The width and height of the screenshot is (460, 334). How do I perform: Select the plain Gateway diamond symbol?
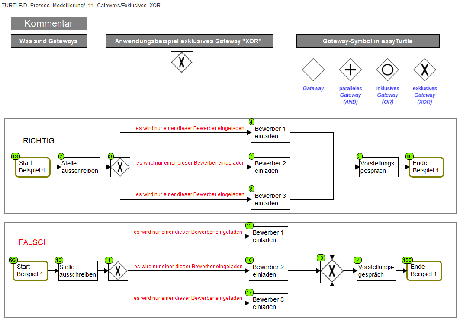[313, 70]
